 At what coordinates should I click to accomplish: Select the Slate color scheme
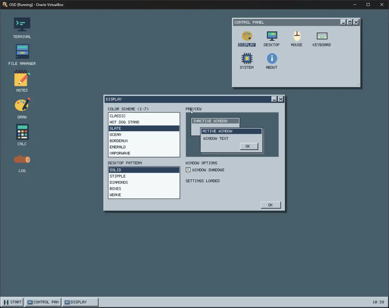144,128
